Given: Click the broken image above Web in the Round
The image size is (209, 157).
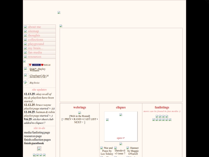Looking at the screenshot, I should [80, 113].
